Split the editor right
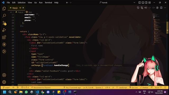The width and height of the screenshot is (169, 95). coord(161,8)
